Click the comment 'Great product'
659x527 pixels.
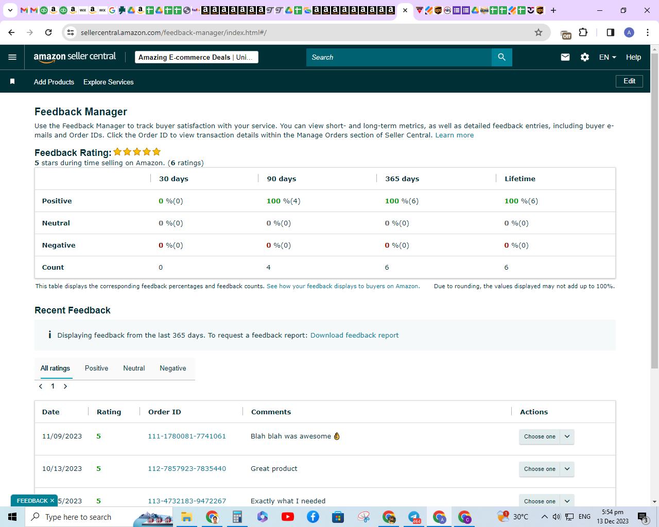[274, 469]
